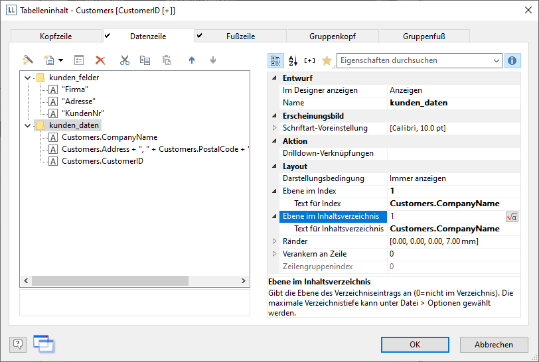This screenshot has height=362, width=539.
Task: Toggle the expand-all [+] properties button
Action: coord(309,60)
